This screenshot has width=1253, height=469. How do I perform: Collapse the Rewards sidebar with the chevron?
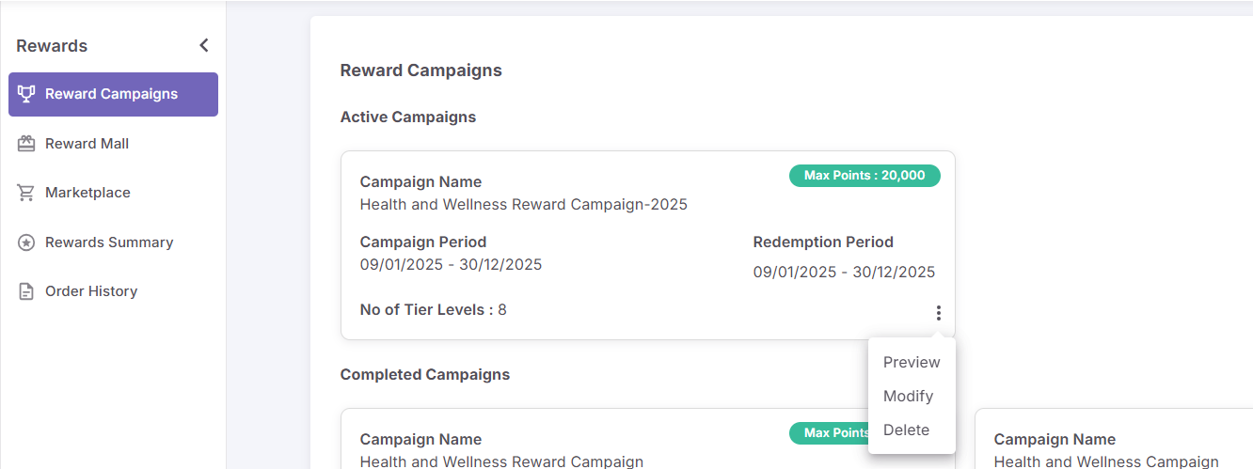pyautogui.click(x=204, y=45)
